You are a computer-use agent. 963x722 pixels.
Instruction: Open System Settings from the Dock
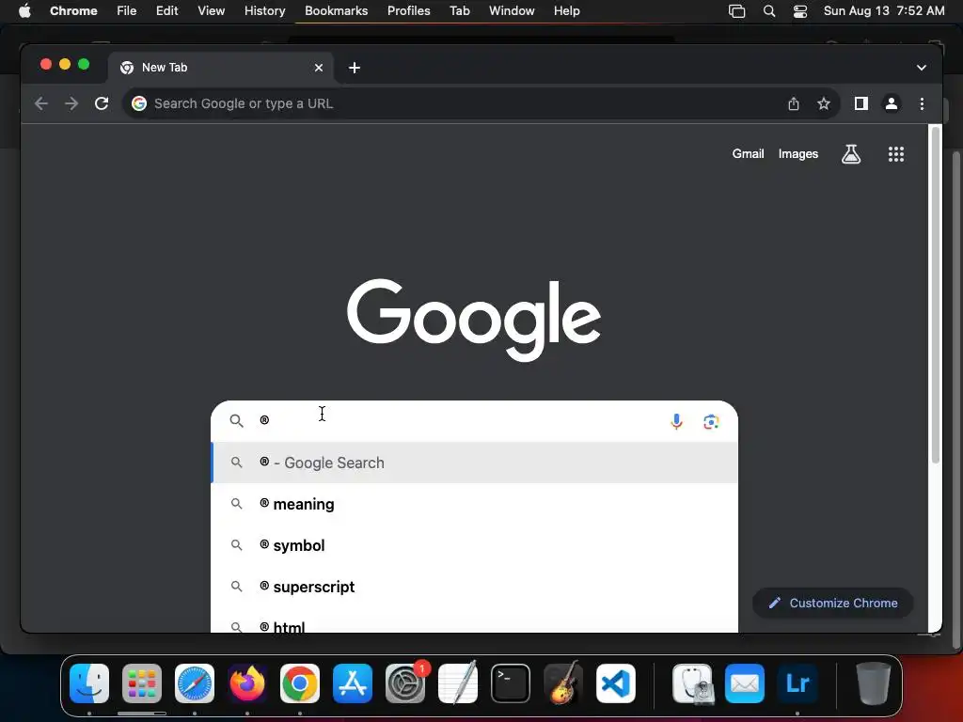click(405, 683)
